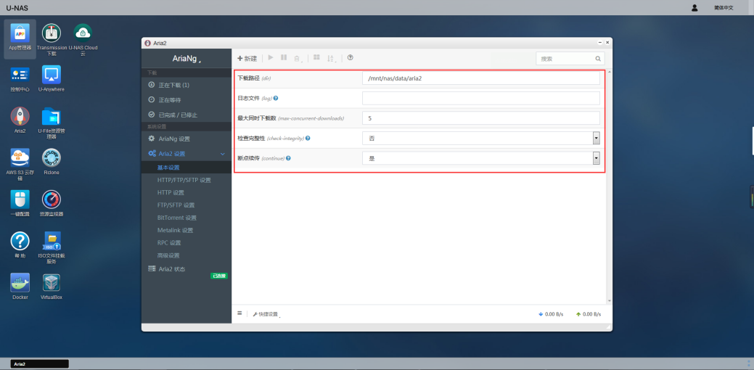Click the settings panel vertical scrollbar
This screenshot has height=370, width=754.
(610, 186)
